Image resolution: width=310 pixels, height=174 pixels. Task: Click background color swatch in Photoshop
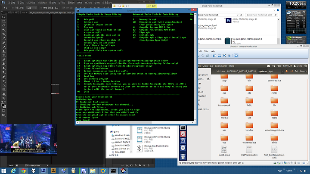point(5,107)
